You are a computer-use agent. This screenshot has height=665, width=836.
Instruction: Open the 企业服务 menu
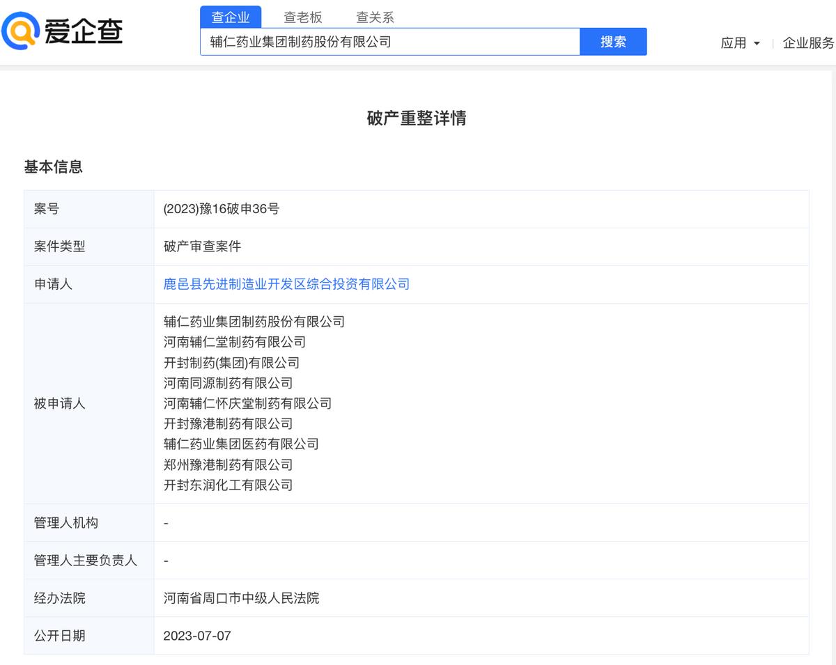click(808, 43)
